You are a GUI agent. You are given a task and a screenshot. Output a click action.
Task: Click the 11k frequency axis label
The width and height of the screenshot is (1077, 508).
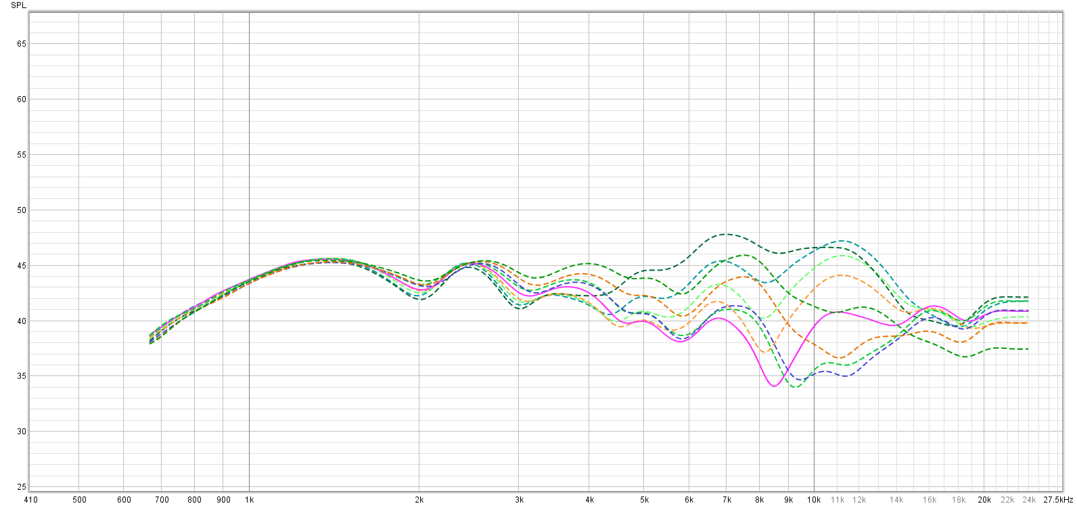coord(838,500)
